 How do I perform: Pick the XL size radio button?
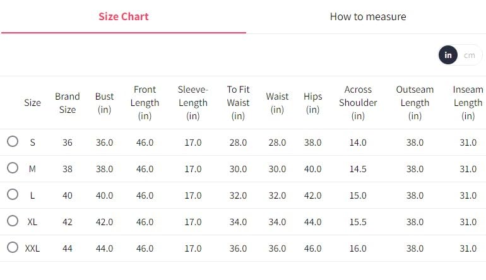point(13,221)
